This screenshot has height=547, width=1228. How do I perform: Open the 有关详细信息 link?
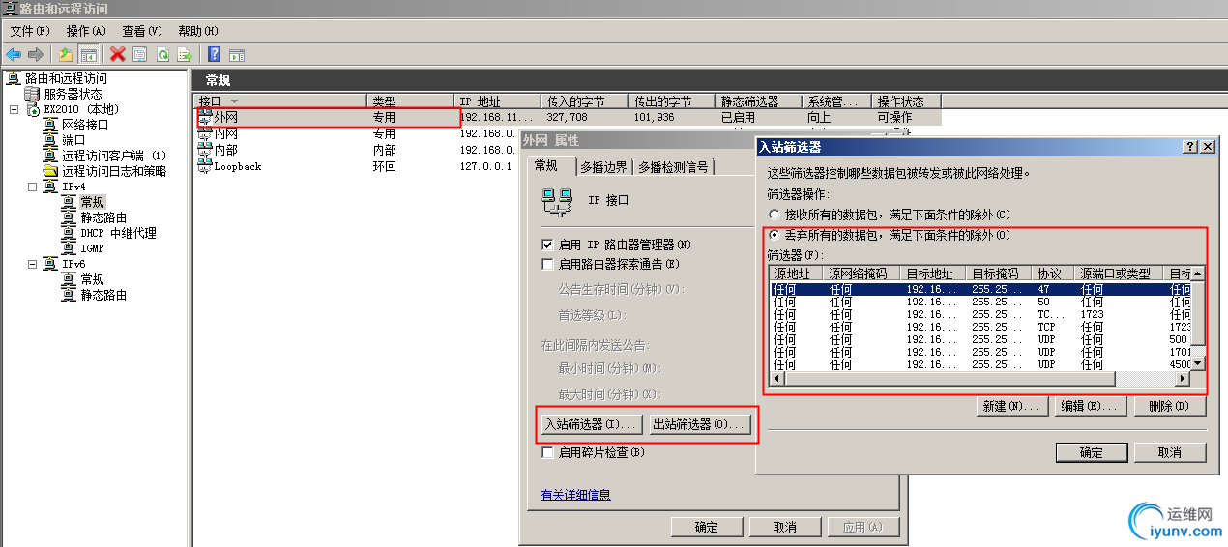click(575, 495)
